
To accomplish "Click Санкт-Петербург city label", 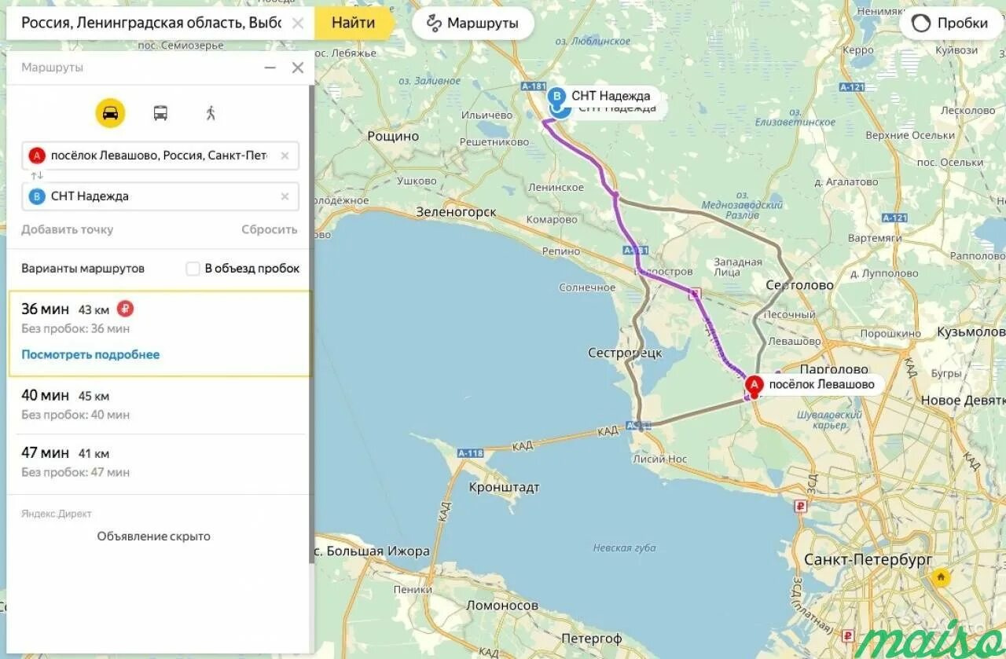I will point(868,559).
